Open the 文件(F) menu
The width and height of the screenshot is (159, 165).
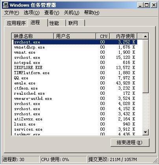(11, 13)
